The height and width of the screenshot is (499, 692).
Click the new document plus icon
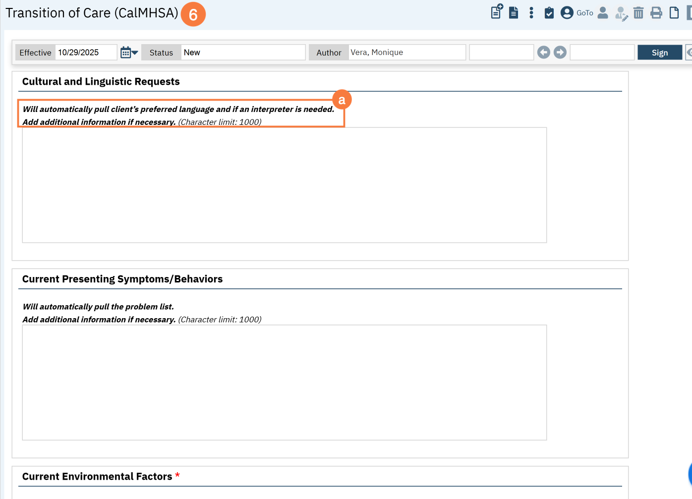coord(496,12)
